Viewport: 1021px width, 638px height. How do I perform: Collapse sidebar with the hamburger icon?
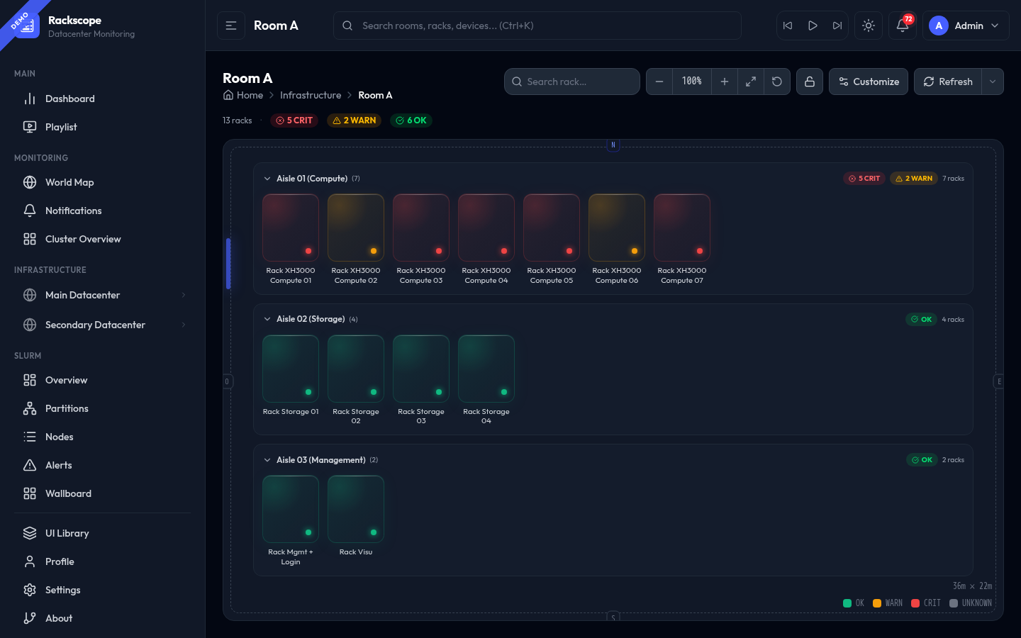(231, 26)
